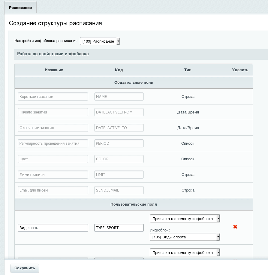Open the type dropdown in the last visible row

click(185, 252)
